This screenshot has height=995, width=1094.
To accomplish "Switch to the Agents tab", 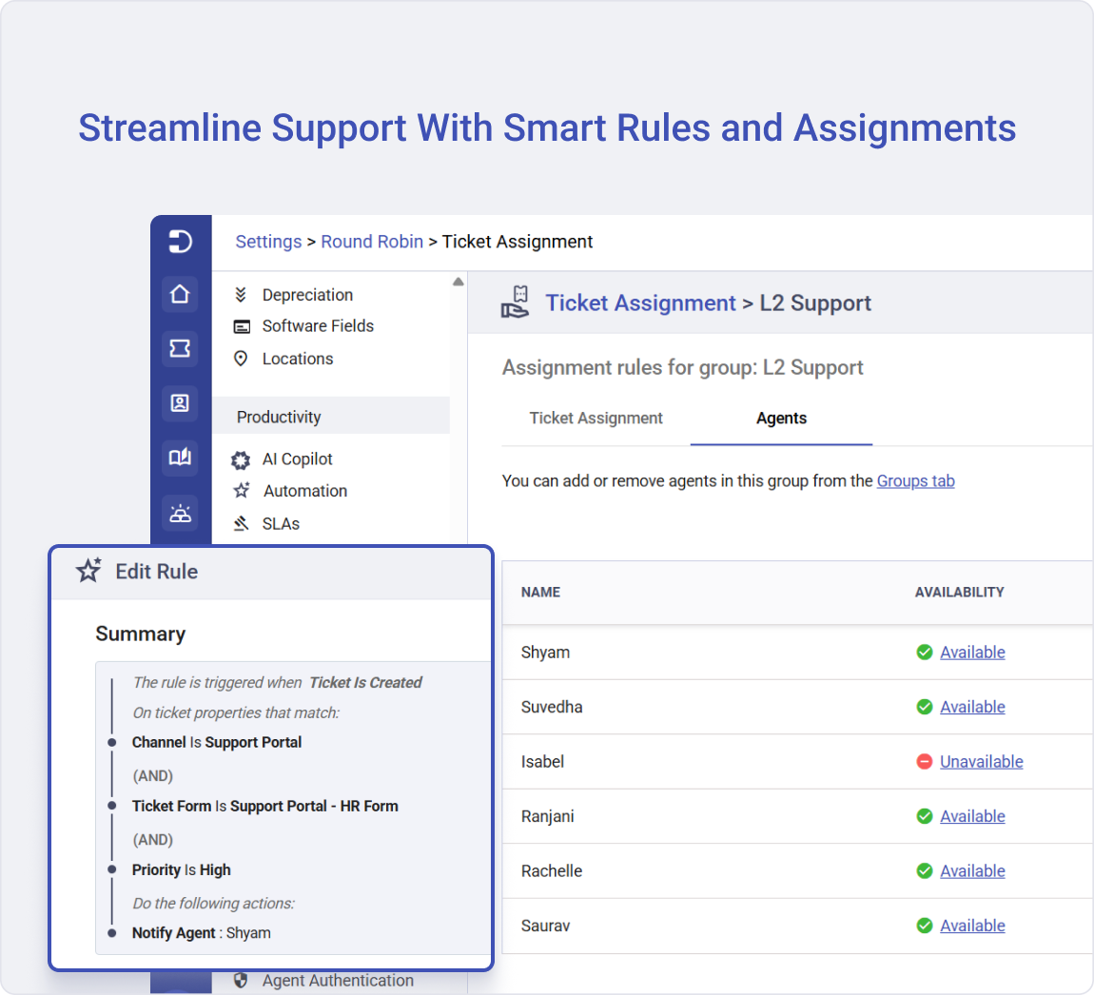I will click(781, 418).
